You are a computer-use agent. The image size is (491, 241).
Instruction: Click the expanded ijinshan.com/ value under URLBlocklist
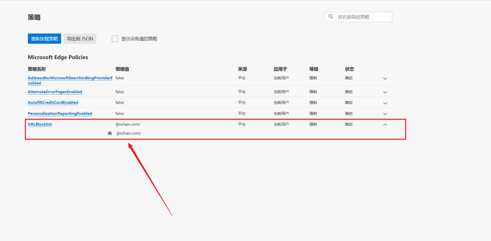click(x=129, y=133)
